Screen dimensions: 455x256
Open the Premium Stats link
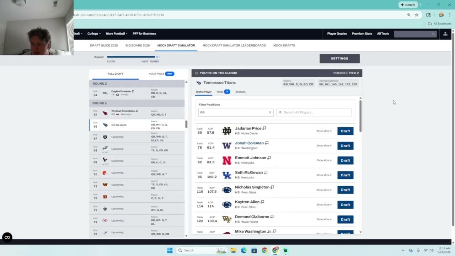(x=362, y=34)
